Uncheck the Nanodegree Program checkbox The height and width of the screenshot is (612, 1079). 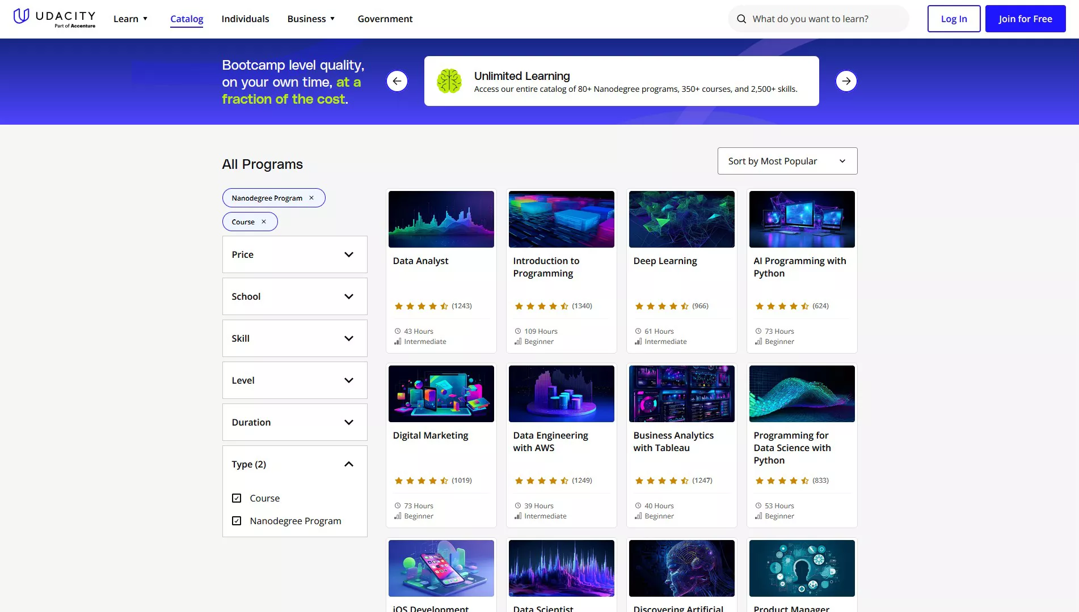click(x=237, y=520)
